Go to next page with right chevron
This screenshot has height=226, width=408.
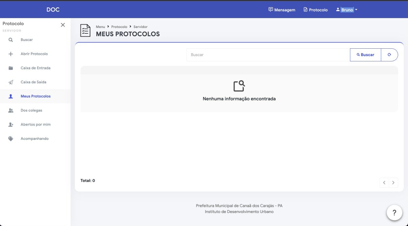coord(393,182)
